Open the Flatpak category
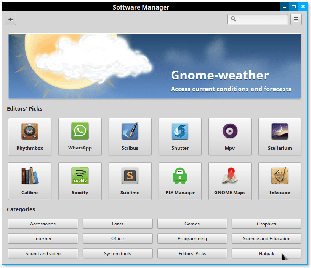 point(266,253)
